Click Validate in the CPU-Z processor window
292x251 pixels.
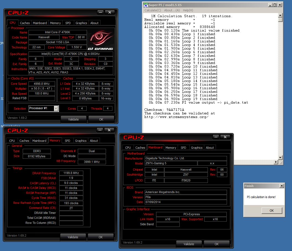click(73, 119)
